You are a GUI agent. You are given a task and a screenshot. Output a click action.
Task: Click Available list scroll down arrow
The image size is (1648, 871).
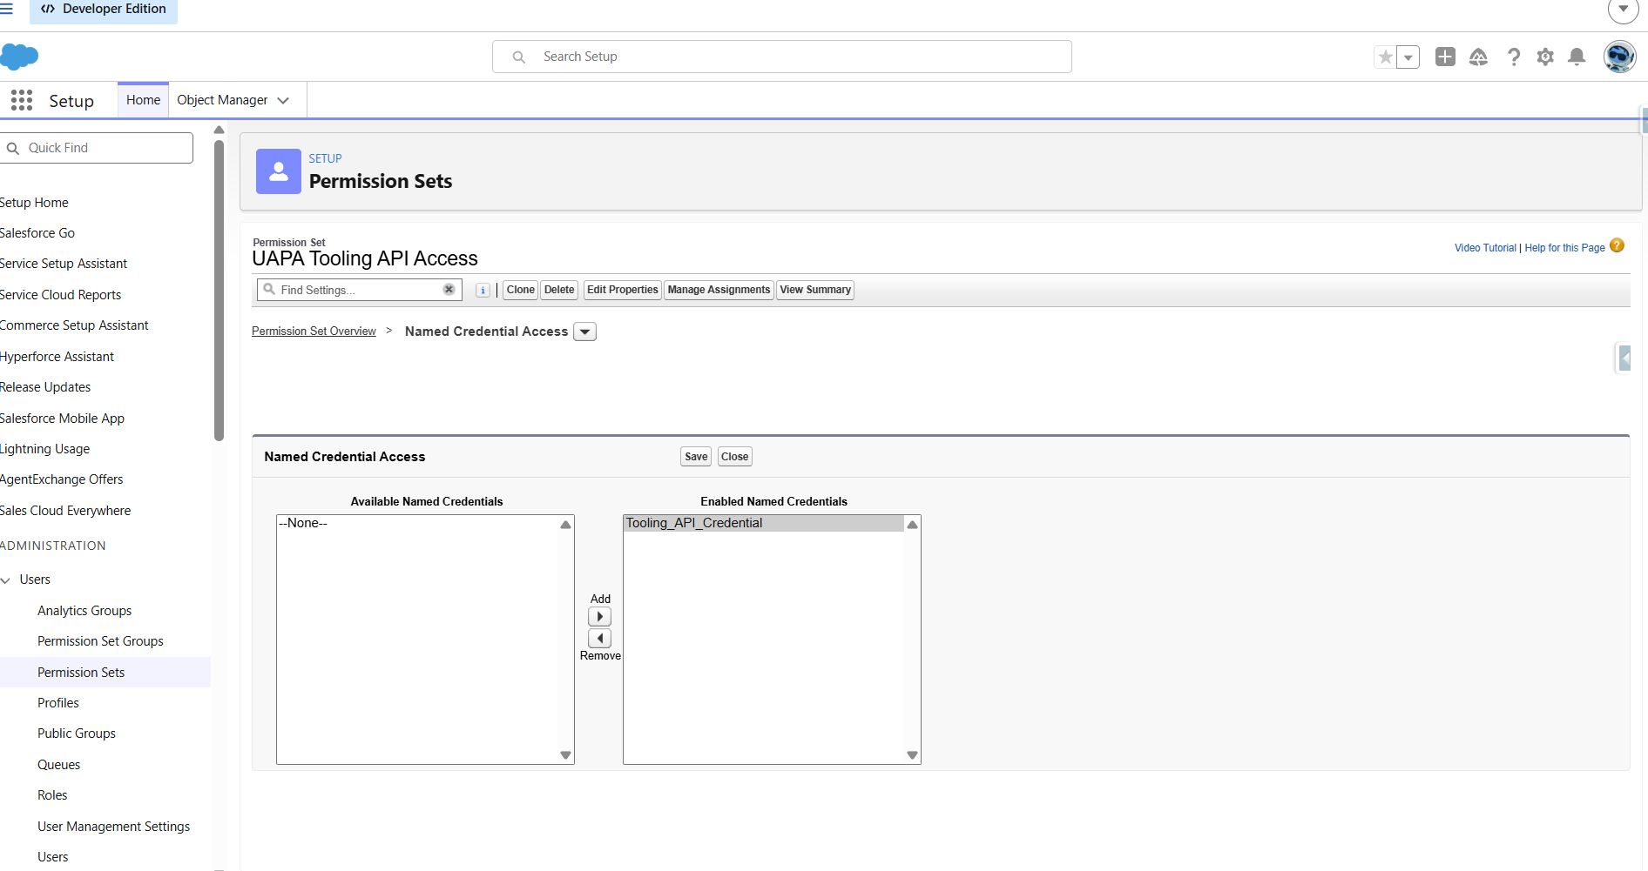click(x=565, y=755)
